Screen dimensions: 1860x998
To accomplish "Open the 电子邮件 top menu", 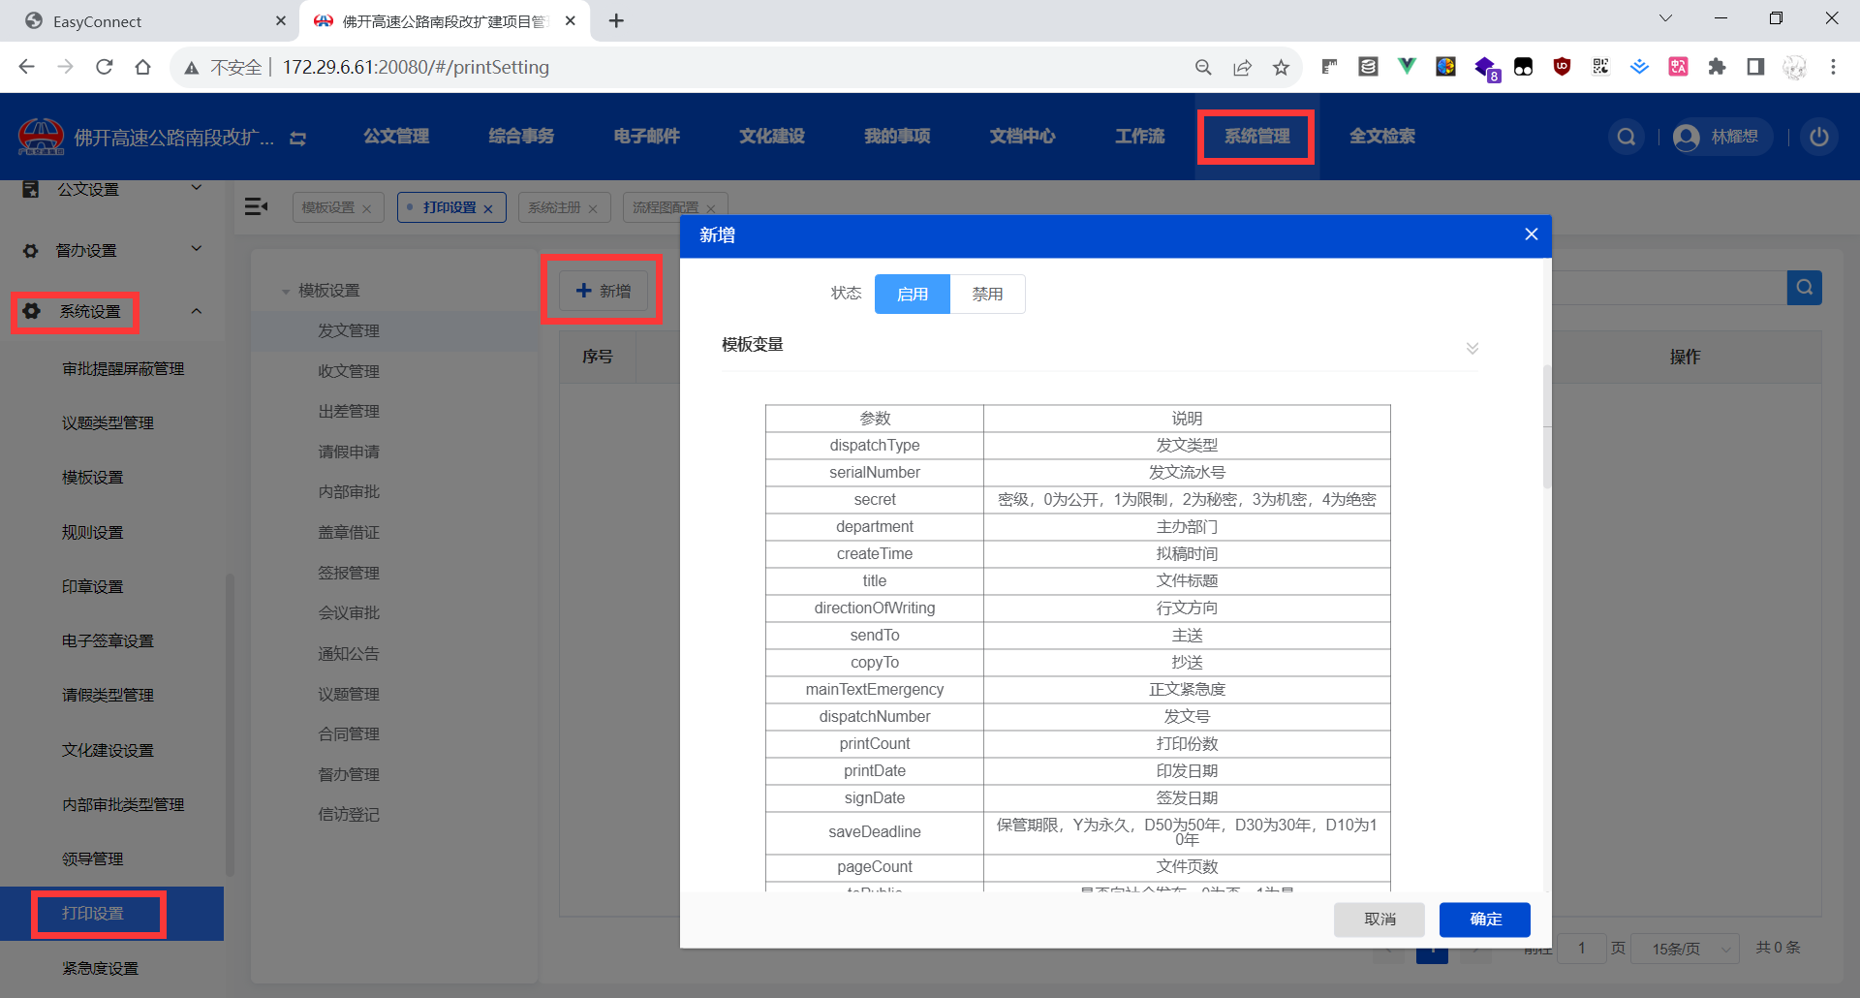I will pos(647,137).
